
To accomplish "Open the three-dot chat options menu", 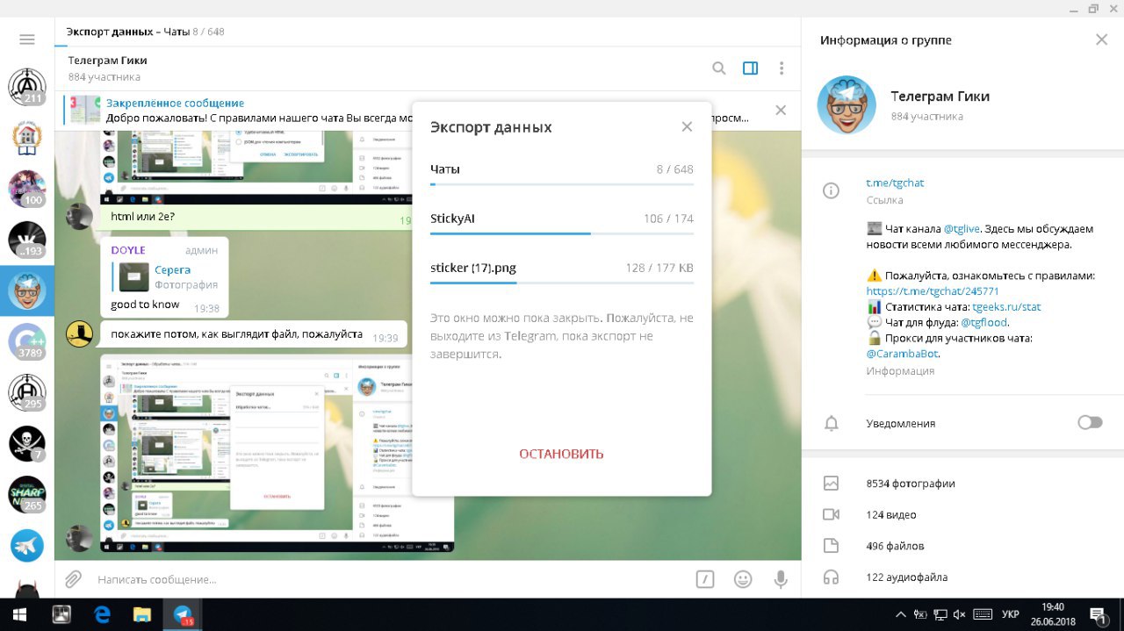I will [781, 68].
